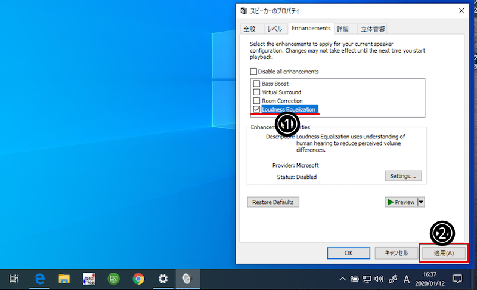Click the 適用(A) apply button
Viewport: 477px width, 290px height.
click(443, 253)
